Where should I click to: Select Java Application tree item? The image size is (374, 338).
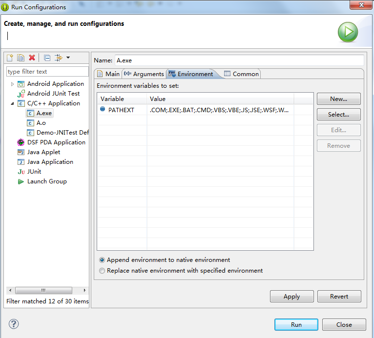tap(45, 162)
